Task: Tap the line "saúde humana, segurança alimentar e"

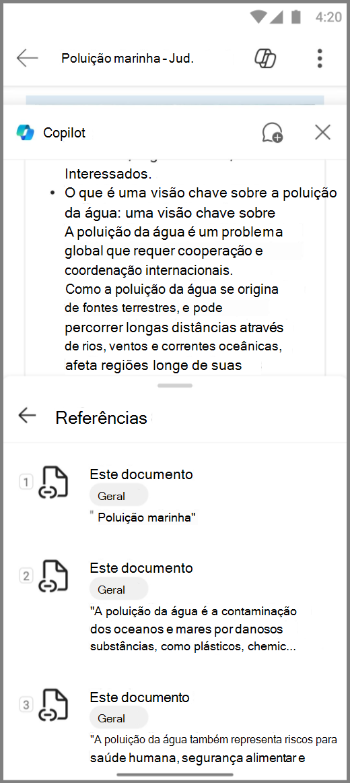Action: (x=197, y=759)
